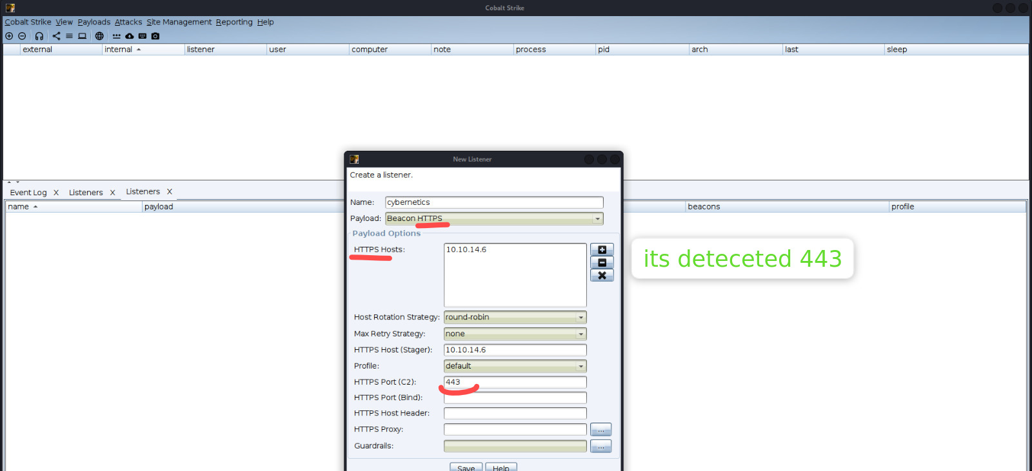Close the first Listeners tab with its X

click(x=112, y=193)
